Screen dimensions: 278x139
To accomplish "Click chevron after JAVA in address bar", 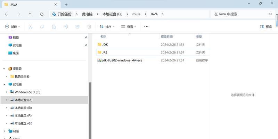I will pyautogui.click(x=163, y=14).
